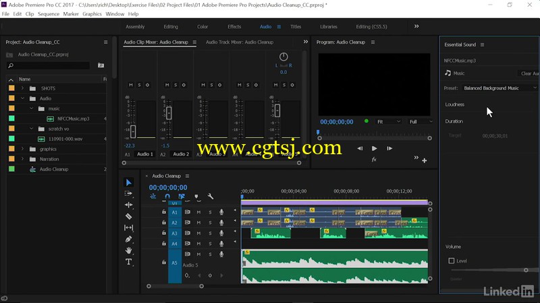This screenshot has width=540, height=303.
Task: Open the button editor plus icon
Action: point(425,160)
